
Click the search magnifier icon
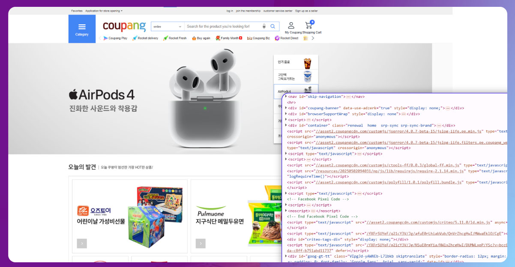(272, 26)
